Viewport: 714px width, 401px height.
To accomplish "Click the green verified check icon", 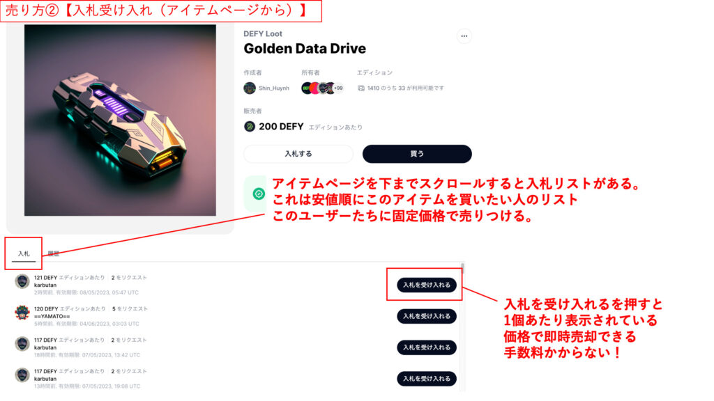I will (259, 194).
